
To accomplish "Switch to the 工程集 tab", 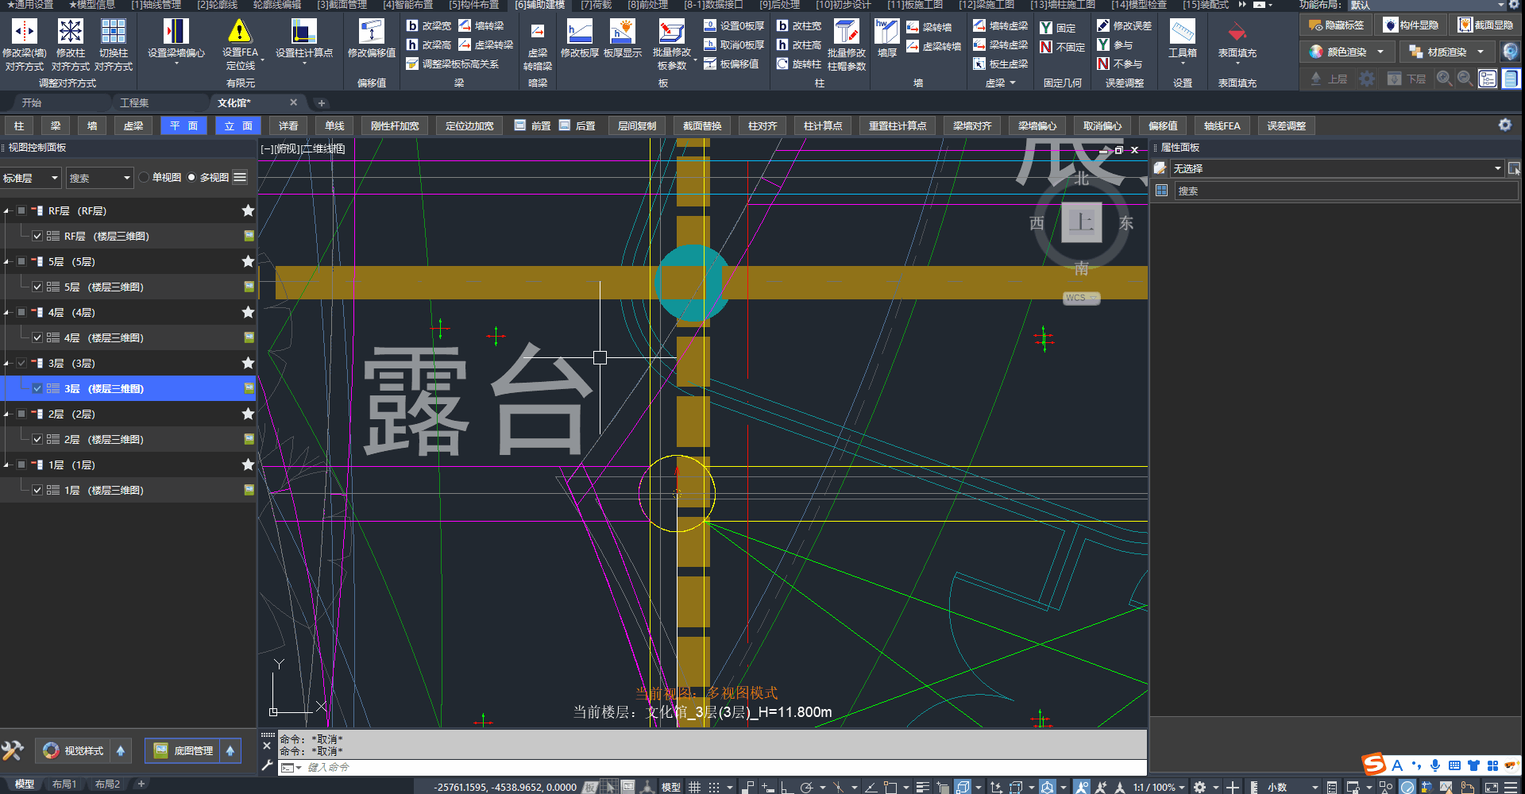I will coord(134,103).
